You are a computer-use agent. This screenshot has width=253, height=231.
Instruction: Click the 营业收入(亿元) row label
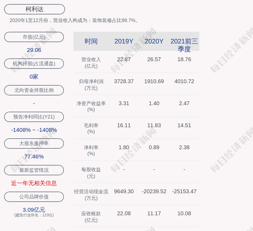[91, 63]
